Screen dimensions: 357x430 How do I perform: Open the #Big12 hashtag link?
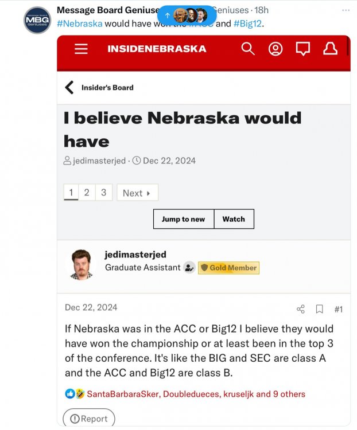coord(247,24)
